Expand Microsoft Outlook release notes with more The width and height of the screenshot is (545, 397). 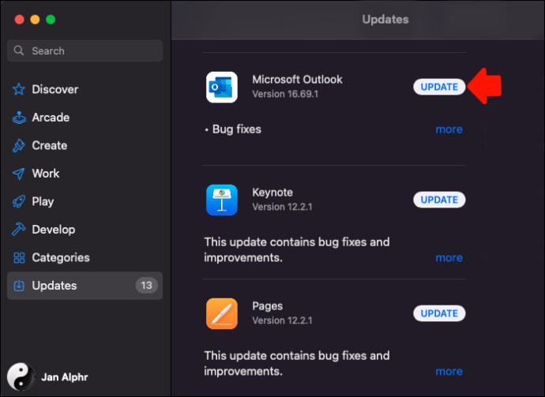coord(449,129)
